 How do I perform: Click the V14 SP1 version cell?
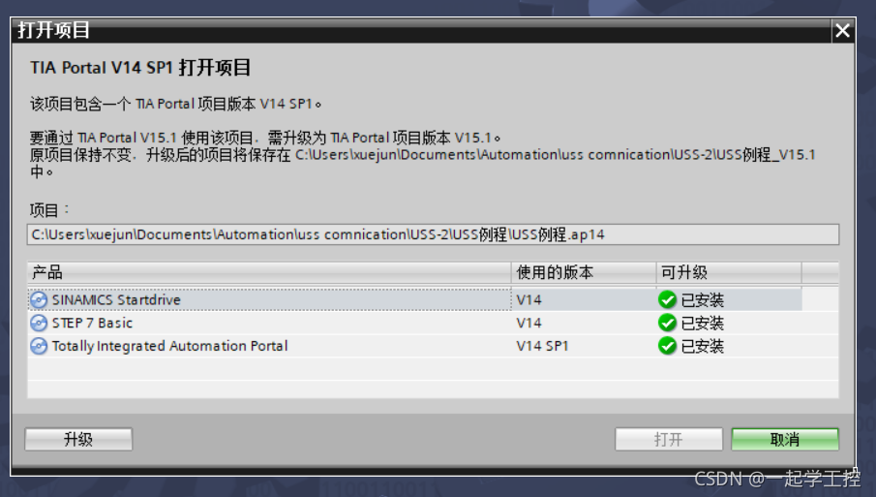click(x=542, y=346)
